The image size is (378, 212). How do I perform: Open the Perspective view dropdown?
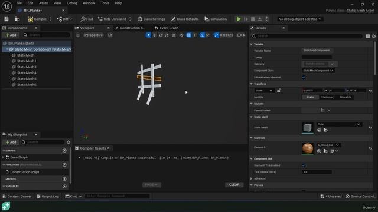93,35
